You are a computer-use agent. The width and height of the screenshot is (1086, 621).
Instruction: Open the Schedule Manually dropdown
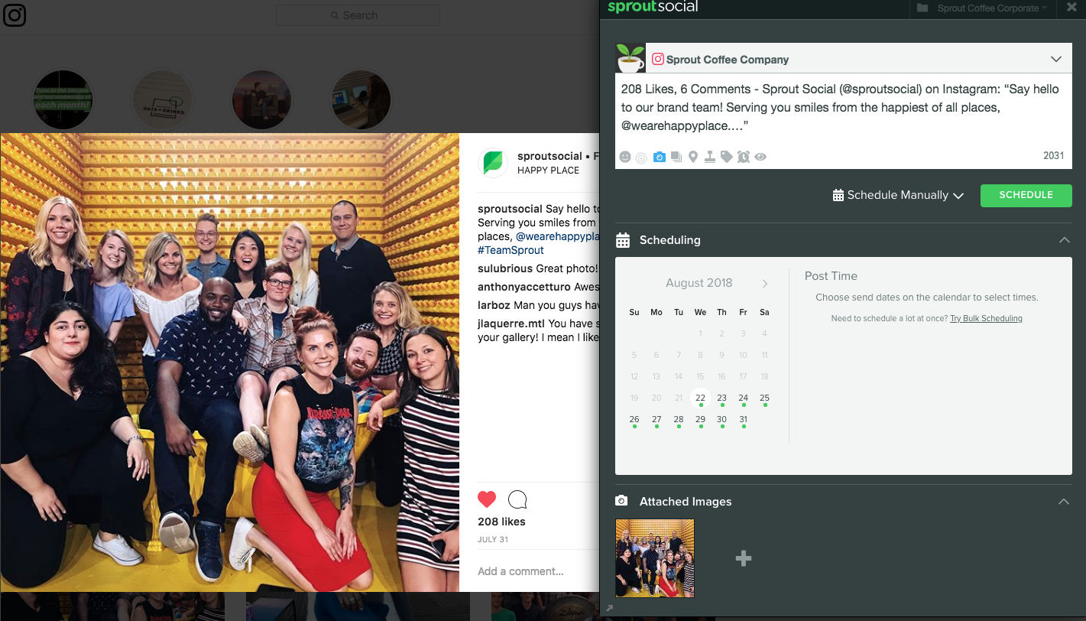pos(898,195)
